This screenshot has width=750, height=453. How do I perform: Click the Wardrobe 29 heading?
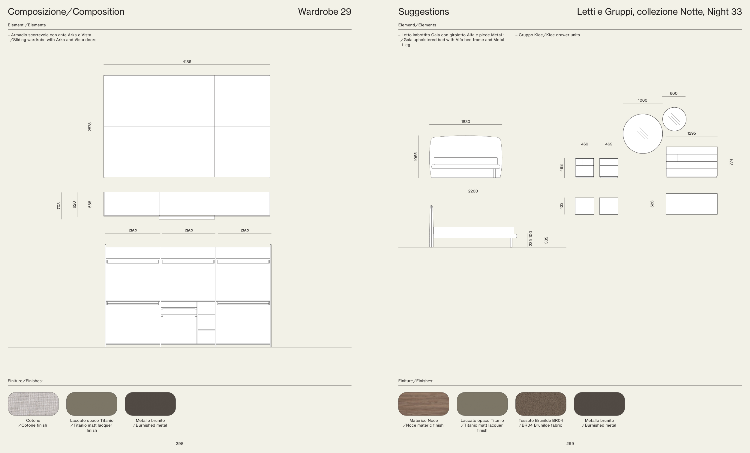[x=324, y=12]
